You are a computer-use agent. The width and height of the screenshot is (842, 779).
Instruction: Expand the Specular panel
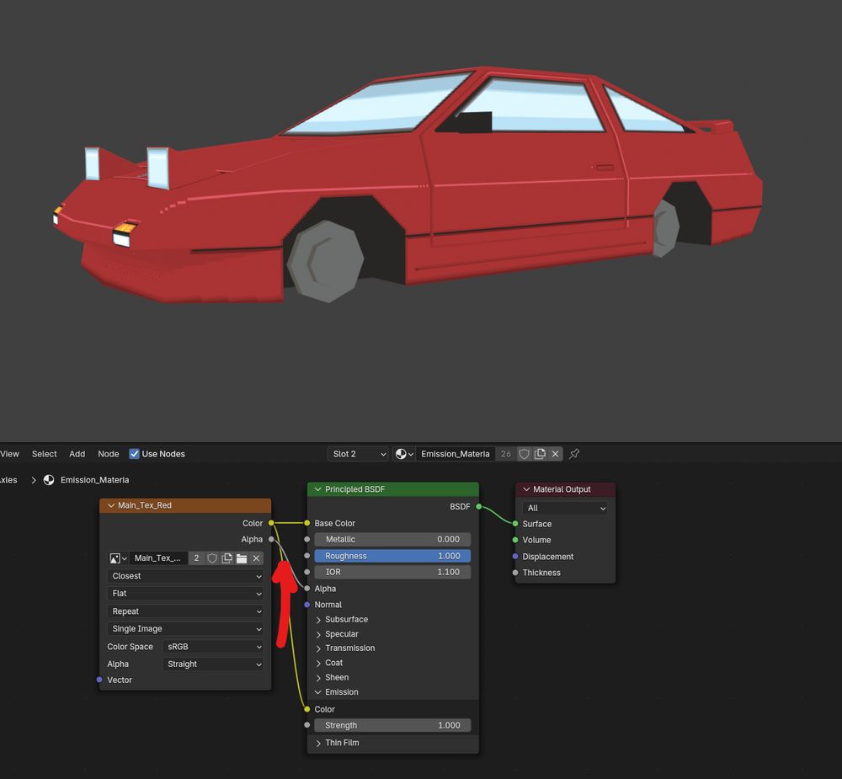318,634
